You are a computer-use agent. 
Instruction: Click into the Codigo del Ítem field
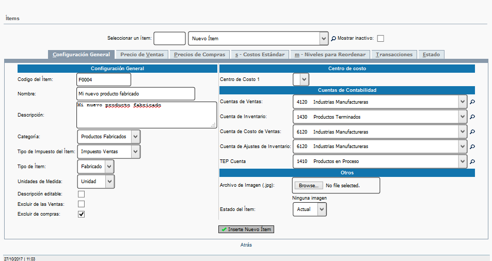[x=103, y=79]
